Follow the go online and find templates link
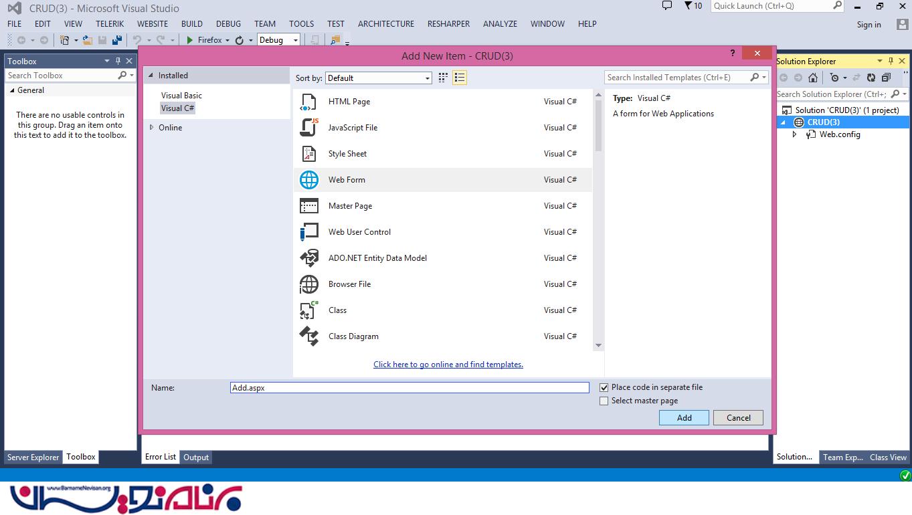The image size is (912, 515). click(x=448, y=365)
